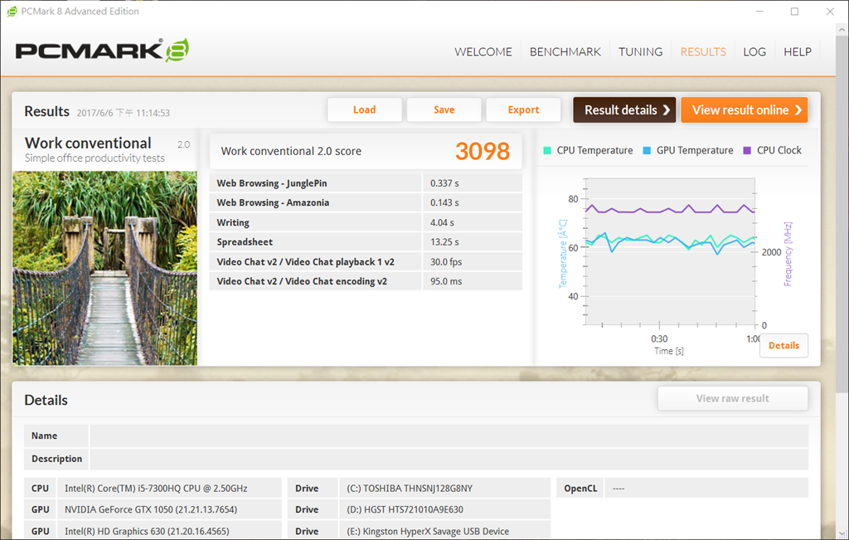Click the PCMark 8 title bar icon
This screenshot has height=540, width=849.
[12, 12]
